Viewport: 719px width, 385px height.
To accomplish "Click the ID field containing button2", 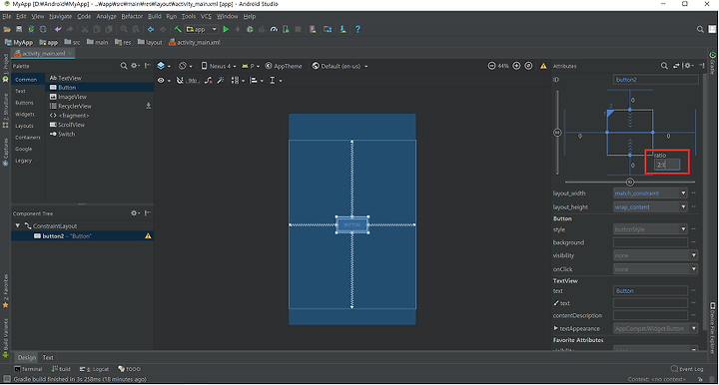I will (x=656, y=80).
